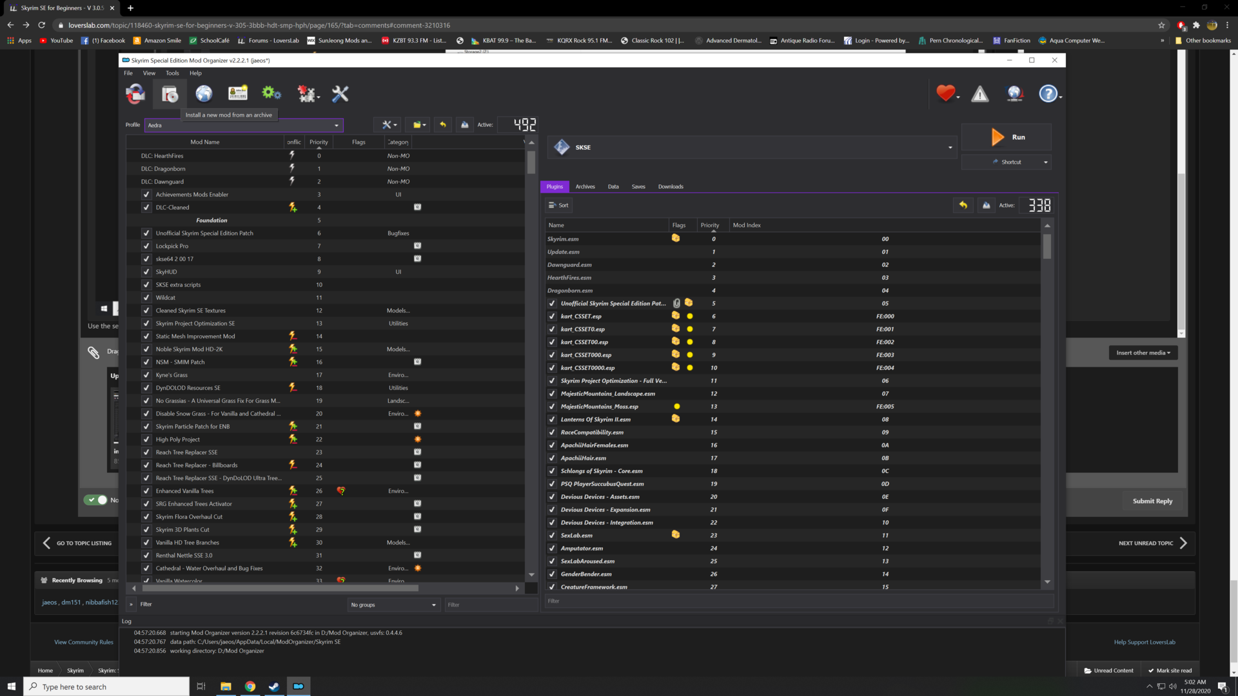Open File Explorer from the taskbar
The width and height of the screenshot is (1238, 696).
tap(226, 686)
